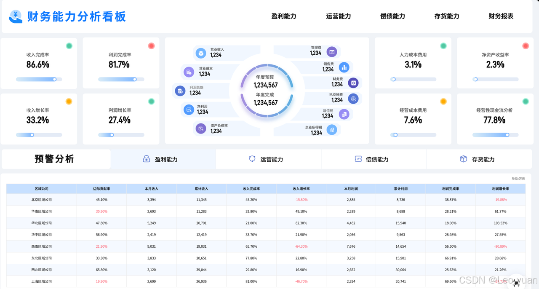539x289 pixels.
Task: Select the 上海区域公司 row name
Action: coord(41,281)
